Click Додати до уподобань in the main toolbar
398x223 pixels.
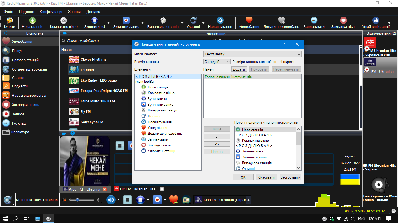coord(281,23)
